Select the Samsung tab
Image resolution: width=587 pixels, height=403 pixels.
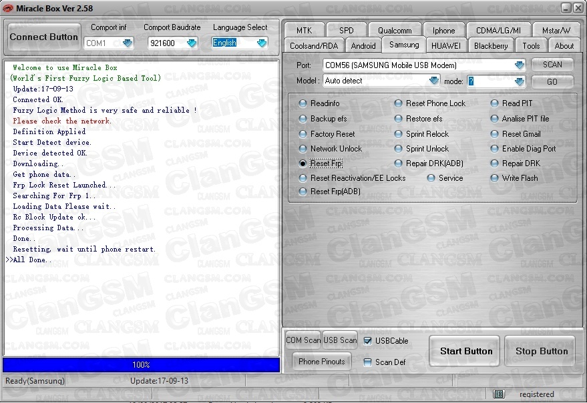pos(404,45)
